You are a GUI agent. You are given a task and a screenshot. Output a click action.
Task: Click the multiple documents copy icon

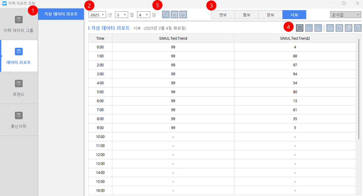(348, 28)
